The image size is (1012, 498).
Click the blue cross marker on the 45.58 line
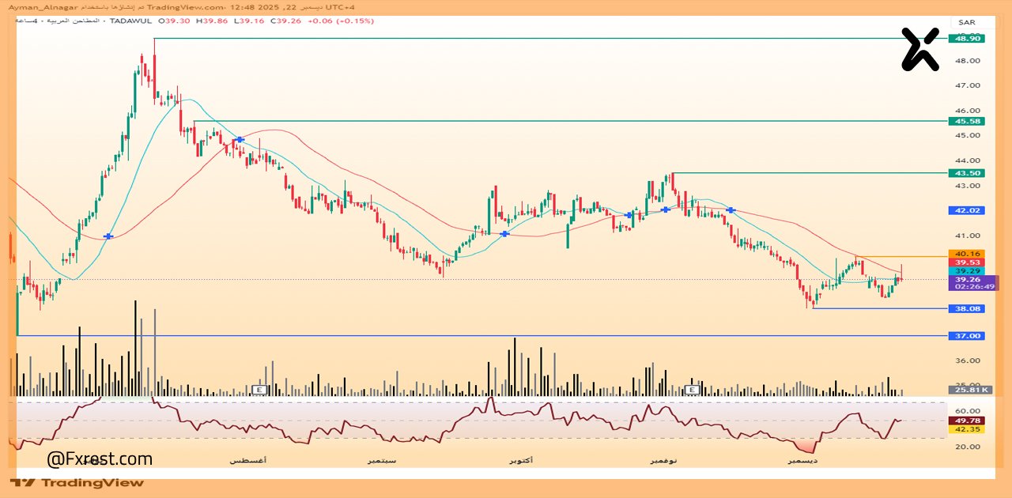coord(240,139)
